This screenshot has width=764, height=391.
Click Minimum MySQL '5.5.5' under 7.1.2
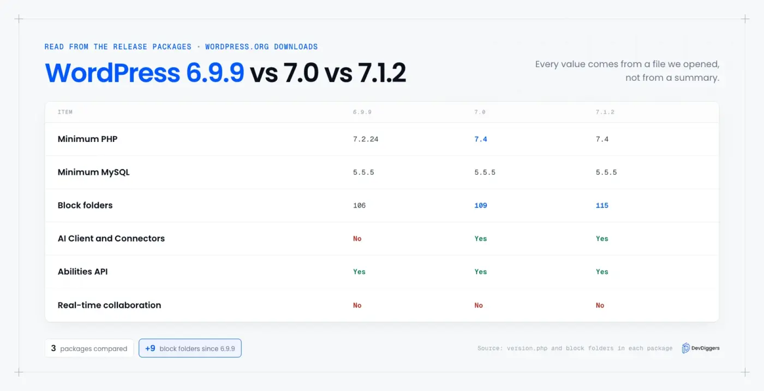[606, 173]
